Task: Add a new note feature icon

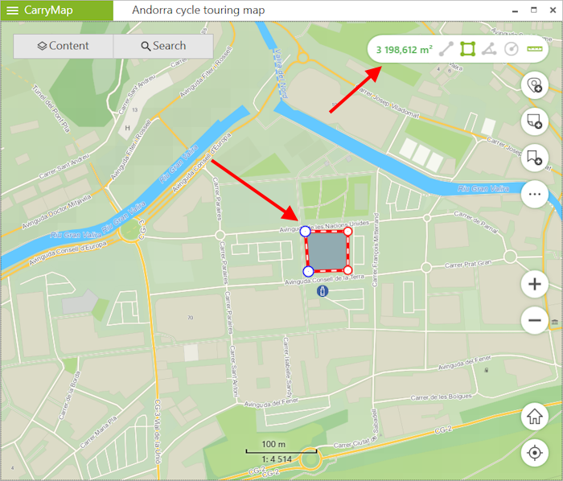Action: [x=535, y=121]
